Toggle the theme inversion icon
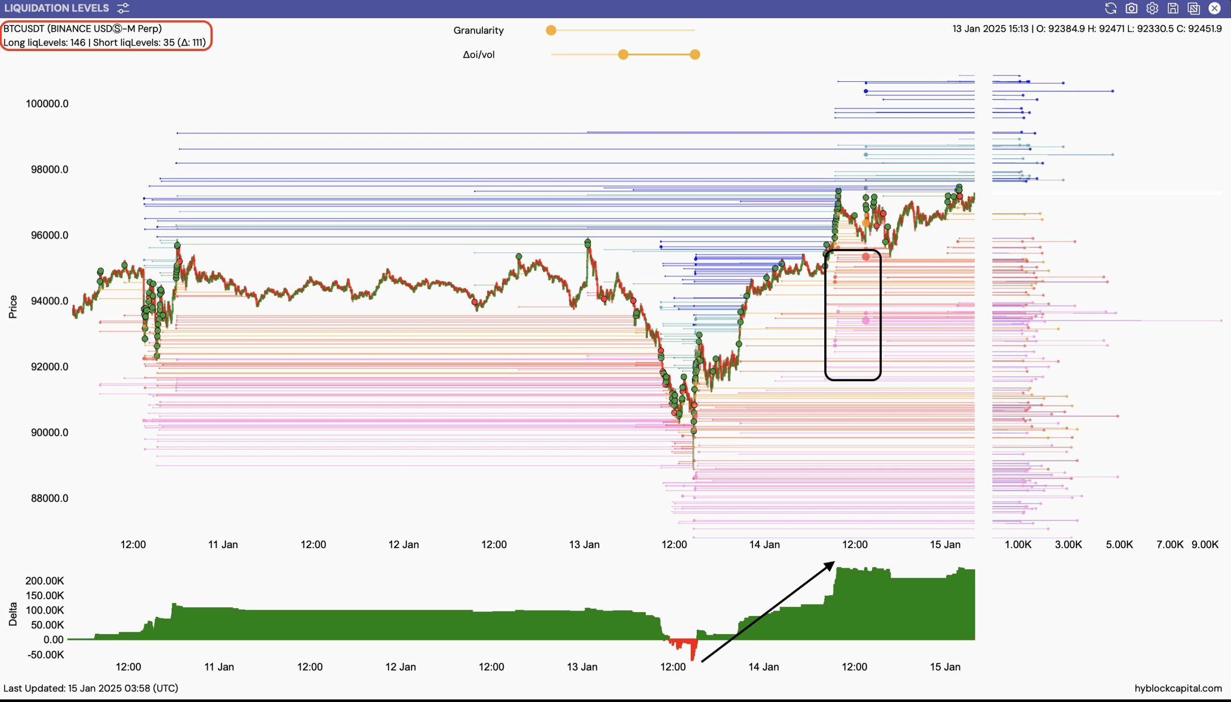The width and height of the screenshot is (1231, 702). coord(1193,8)
